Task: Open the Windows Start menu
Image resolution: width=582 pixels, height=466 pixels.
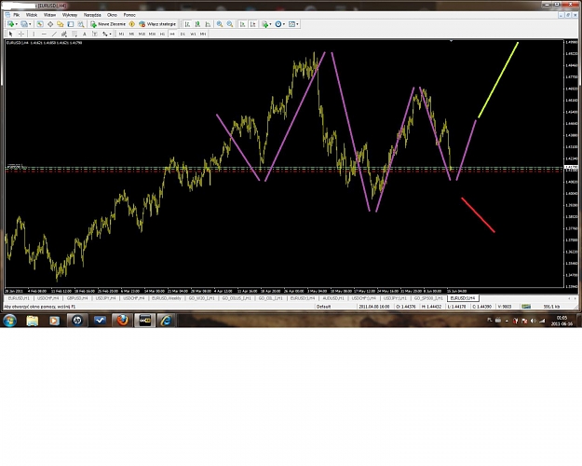Action: click(x=9, y=321)
